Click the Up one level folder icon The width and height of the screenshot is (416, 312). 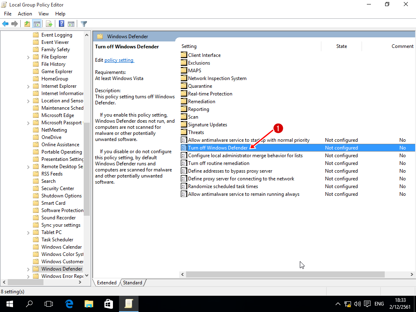coord(27,24)
